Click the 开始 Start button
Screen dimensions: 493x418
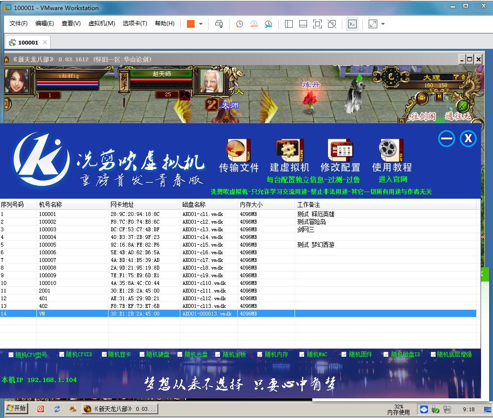tap(16, 408)
